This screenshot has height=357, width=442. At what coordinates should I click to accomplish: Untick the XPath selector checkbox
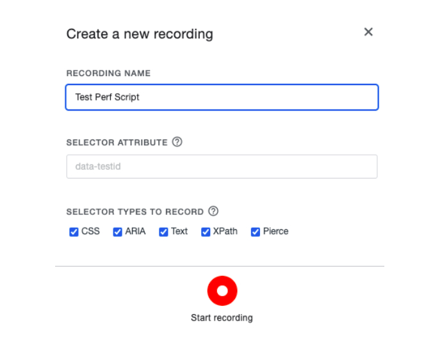pyautogui.click(x=206, y=232)
